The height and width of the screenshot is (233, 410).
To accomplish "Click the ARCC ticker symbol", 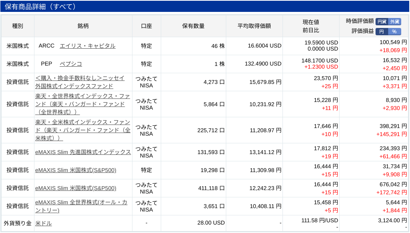I will pyautogui.click(x=47, y=46).
